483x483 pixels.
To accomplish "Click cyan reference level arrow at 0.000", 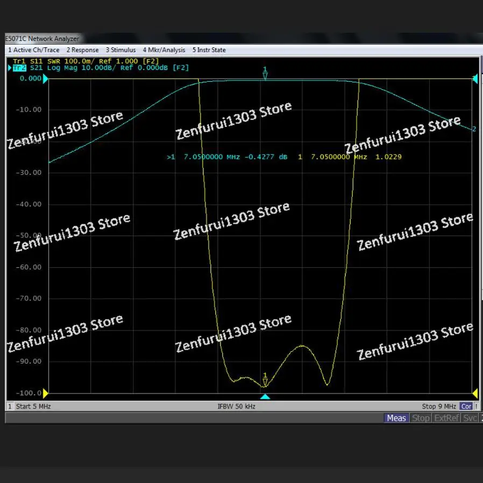I will [x=46, y=79].
